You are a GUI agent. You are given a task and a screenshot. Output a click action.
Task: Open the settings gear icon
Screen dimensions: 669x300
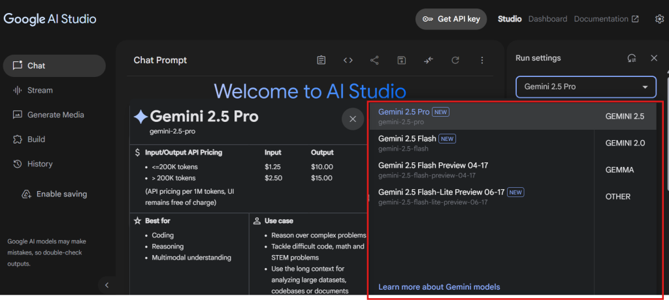660,19
